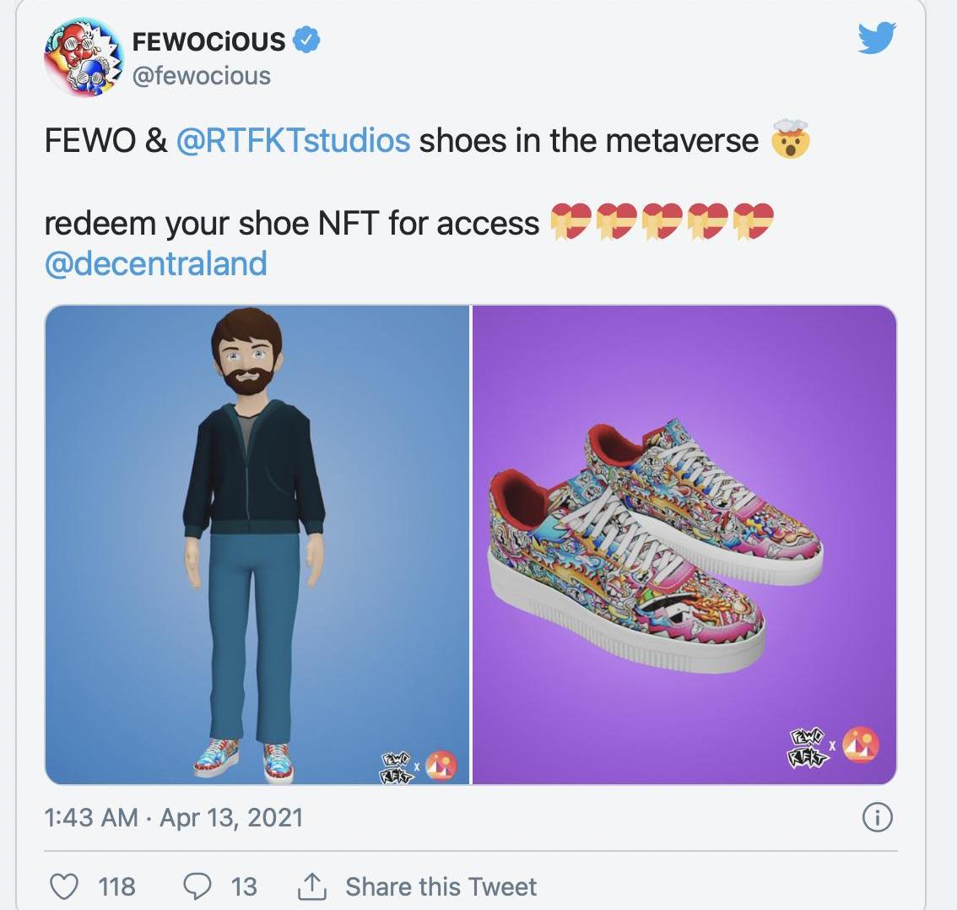The image size is (957, 910).
Task: Open the avatar image with beard
Action: coord(257,544)
